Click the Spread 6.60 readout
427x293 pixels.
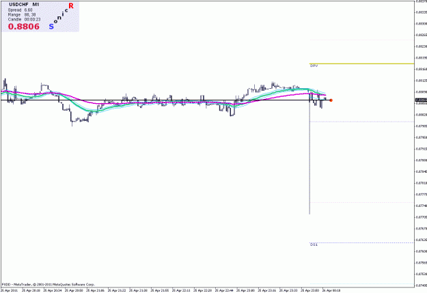tap(20, 10)
